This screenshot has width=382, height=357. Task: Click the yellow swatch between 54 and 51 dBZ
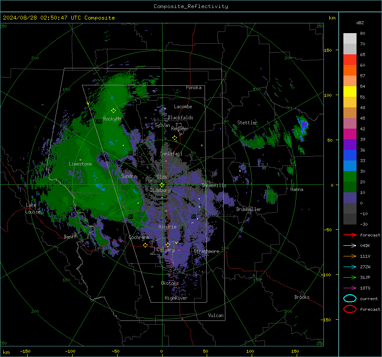350,92
